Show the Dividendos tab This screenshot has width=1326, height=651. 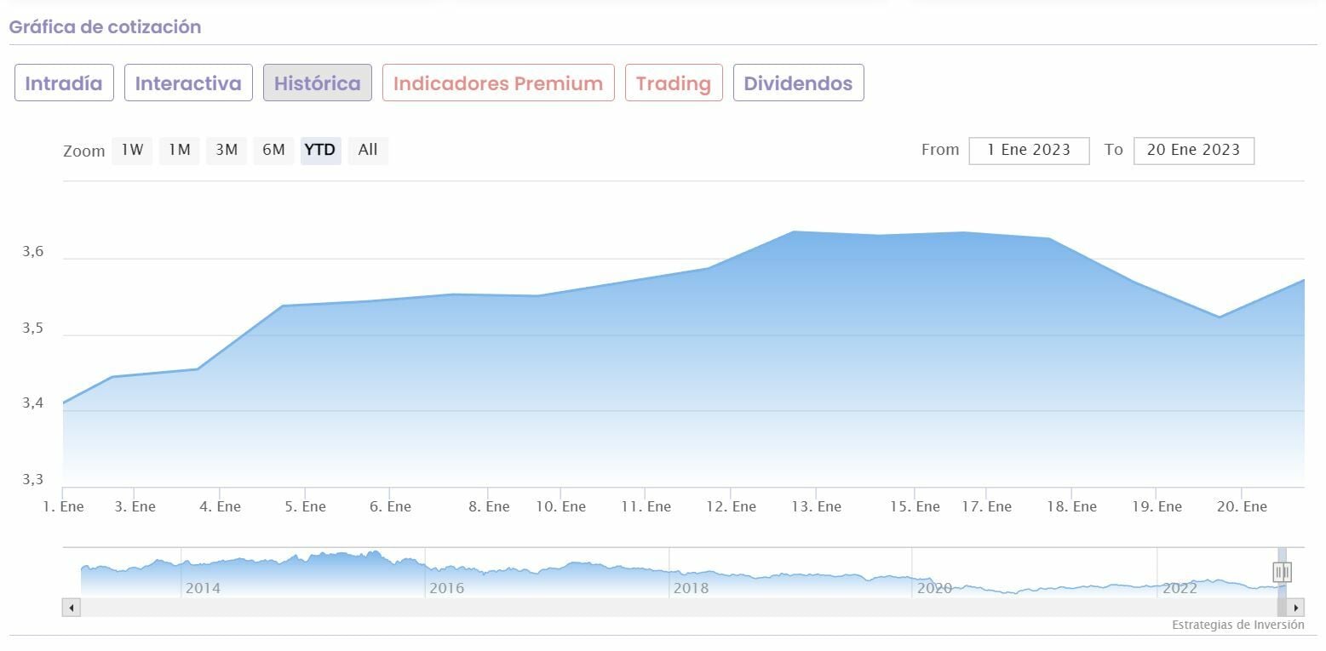[798, 83]
